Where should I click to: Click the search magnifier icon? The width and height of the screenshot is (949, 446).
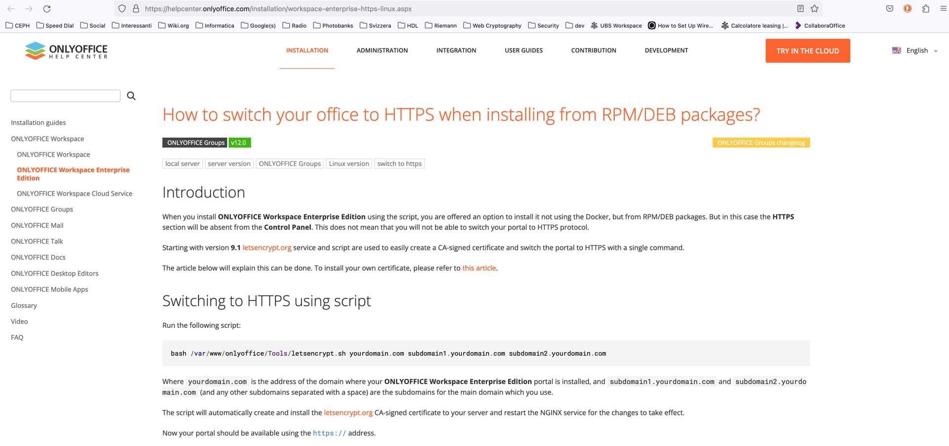point(131,96)
